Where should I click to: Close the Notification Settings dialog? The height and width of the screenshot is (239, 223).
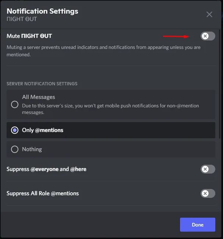(x=209, y=14)
